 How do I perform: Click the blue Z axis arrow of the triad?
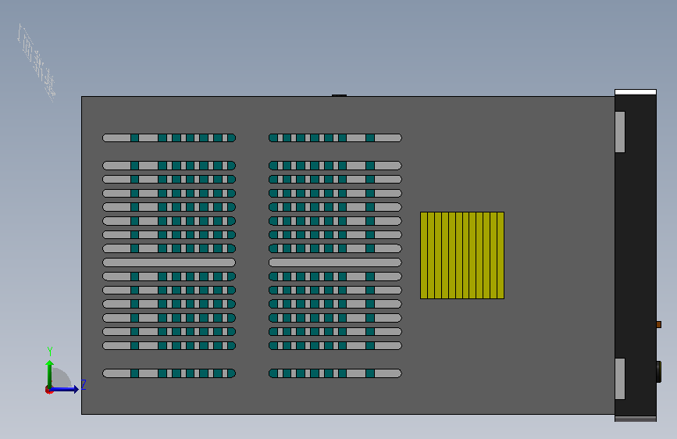pyautogui.click(x=65, y=389)
